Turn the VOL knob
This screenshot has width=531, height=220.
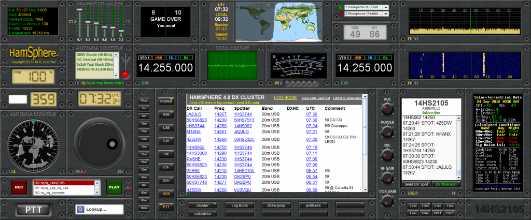(x=387, y=109)
